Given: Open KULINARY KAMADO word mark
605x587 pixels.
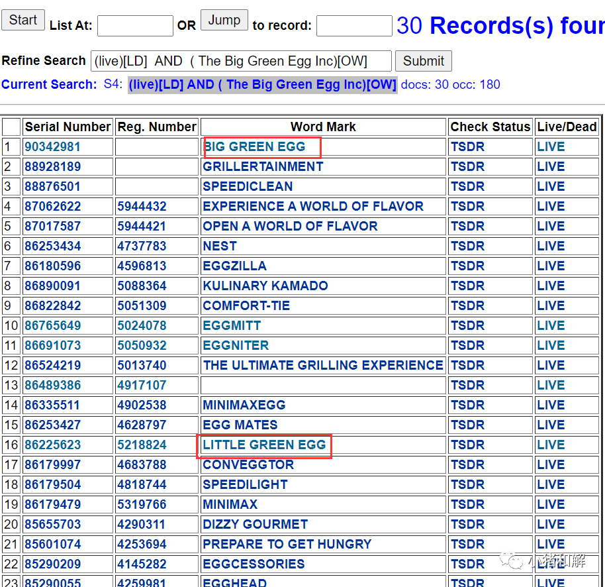Looking at the screenshot, I should click(265, 286).
